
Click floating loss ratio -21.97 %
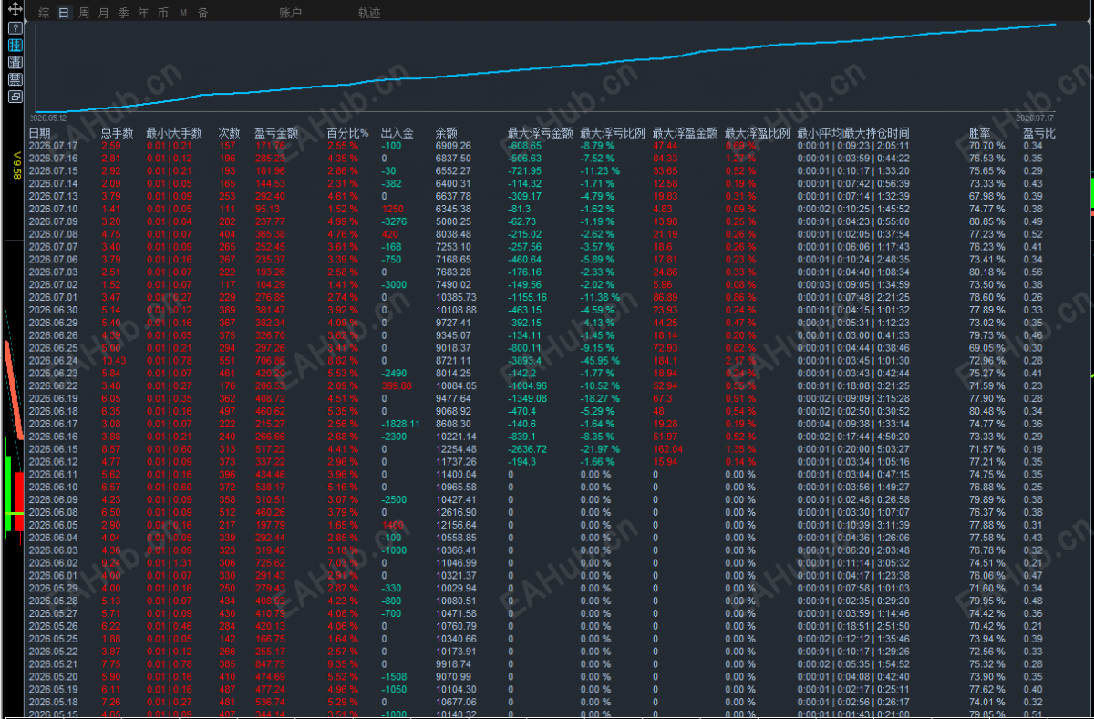click(x=600, y=449)
